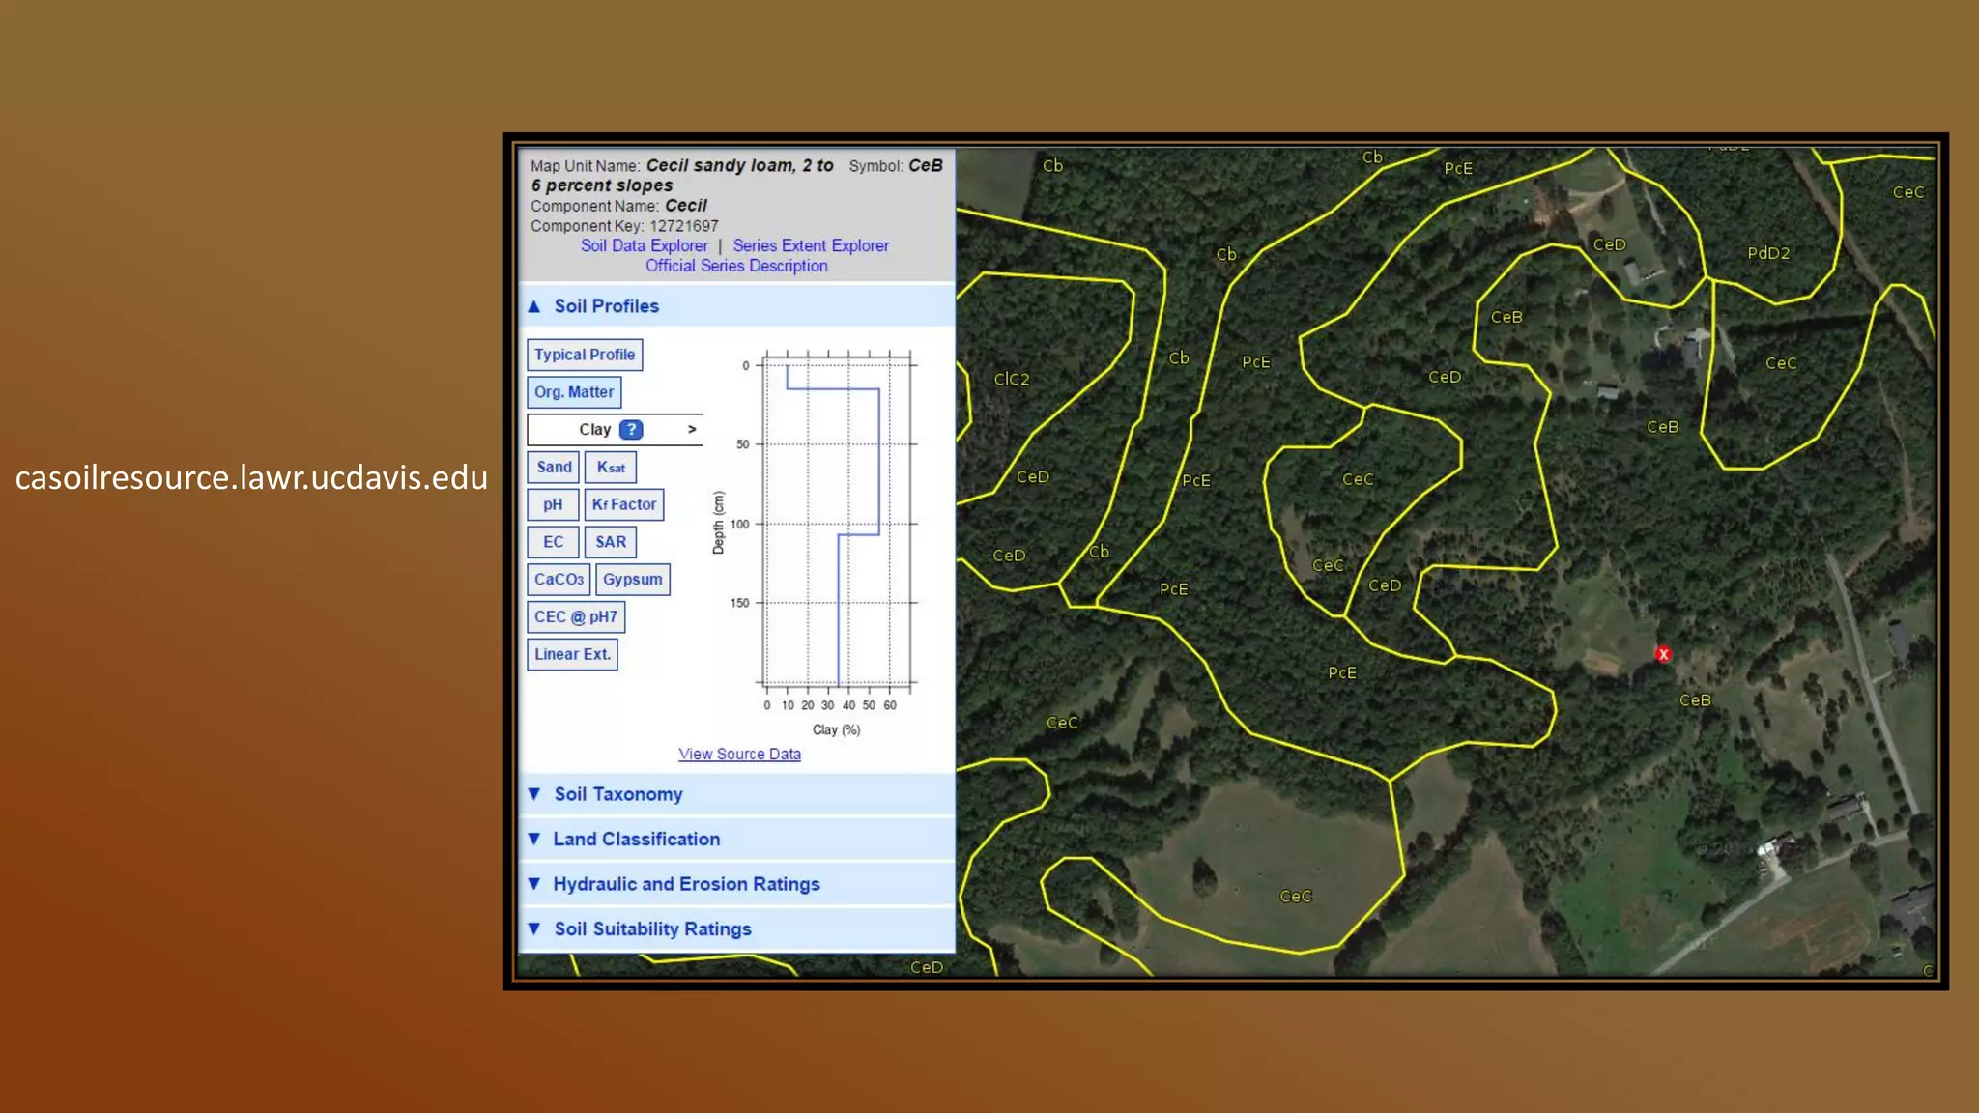Expand Hydraulic and Erosion Ratings section
This screenshot has width=1979, height=1113.
[x=686, y=884]
